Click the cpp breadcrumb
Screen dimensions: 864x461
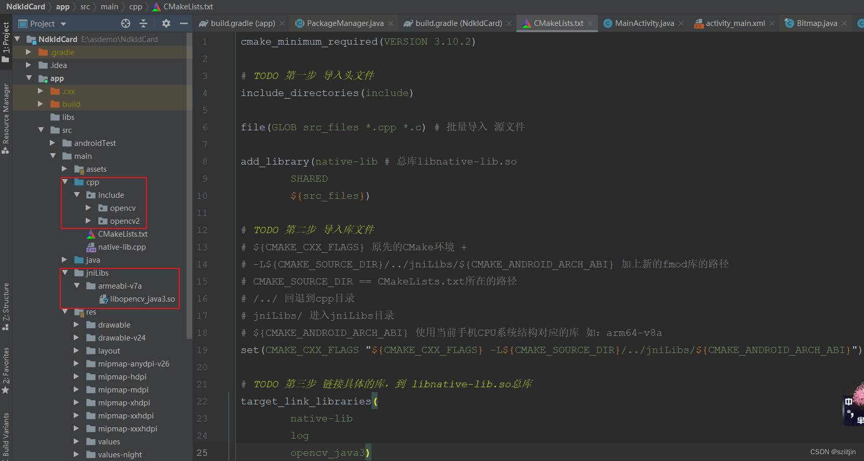point(136,6)
